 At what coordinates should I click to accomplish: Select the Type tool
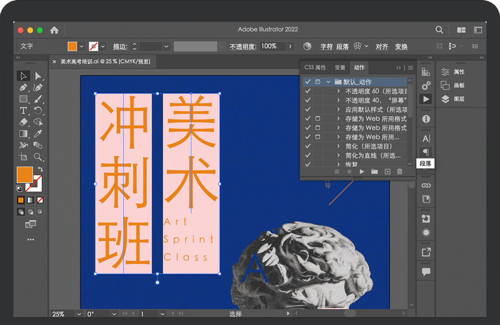click(24, 111)
